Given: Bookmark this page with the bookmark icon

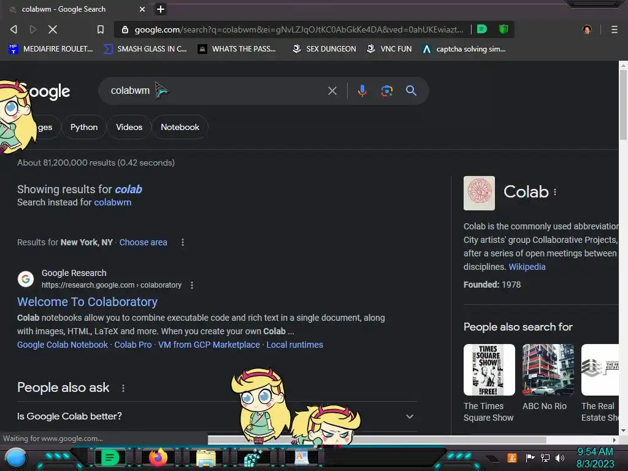Looking at the screenshot, I should point(101,29).
